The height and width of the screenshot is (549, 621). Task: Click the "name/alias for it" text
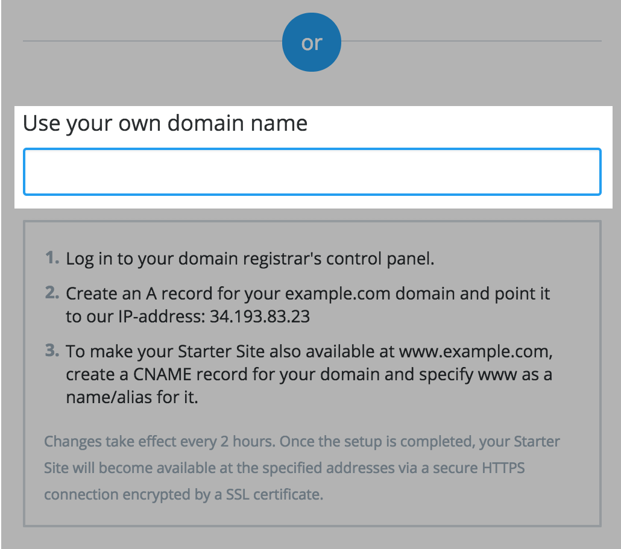coord(132,397)
